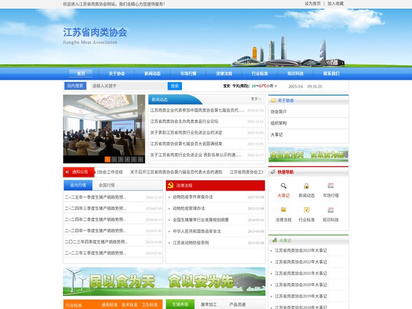Switch to the 产品流通 tab

(237, 304)
